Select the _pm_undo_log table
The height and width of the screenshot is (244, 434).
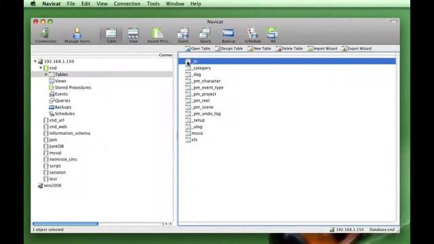[x=203, y=114]
